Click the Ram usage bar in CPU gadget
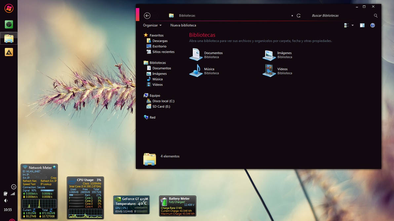Image resolution: width=394 pixels, height=221 pixels. pos(76,195)
